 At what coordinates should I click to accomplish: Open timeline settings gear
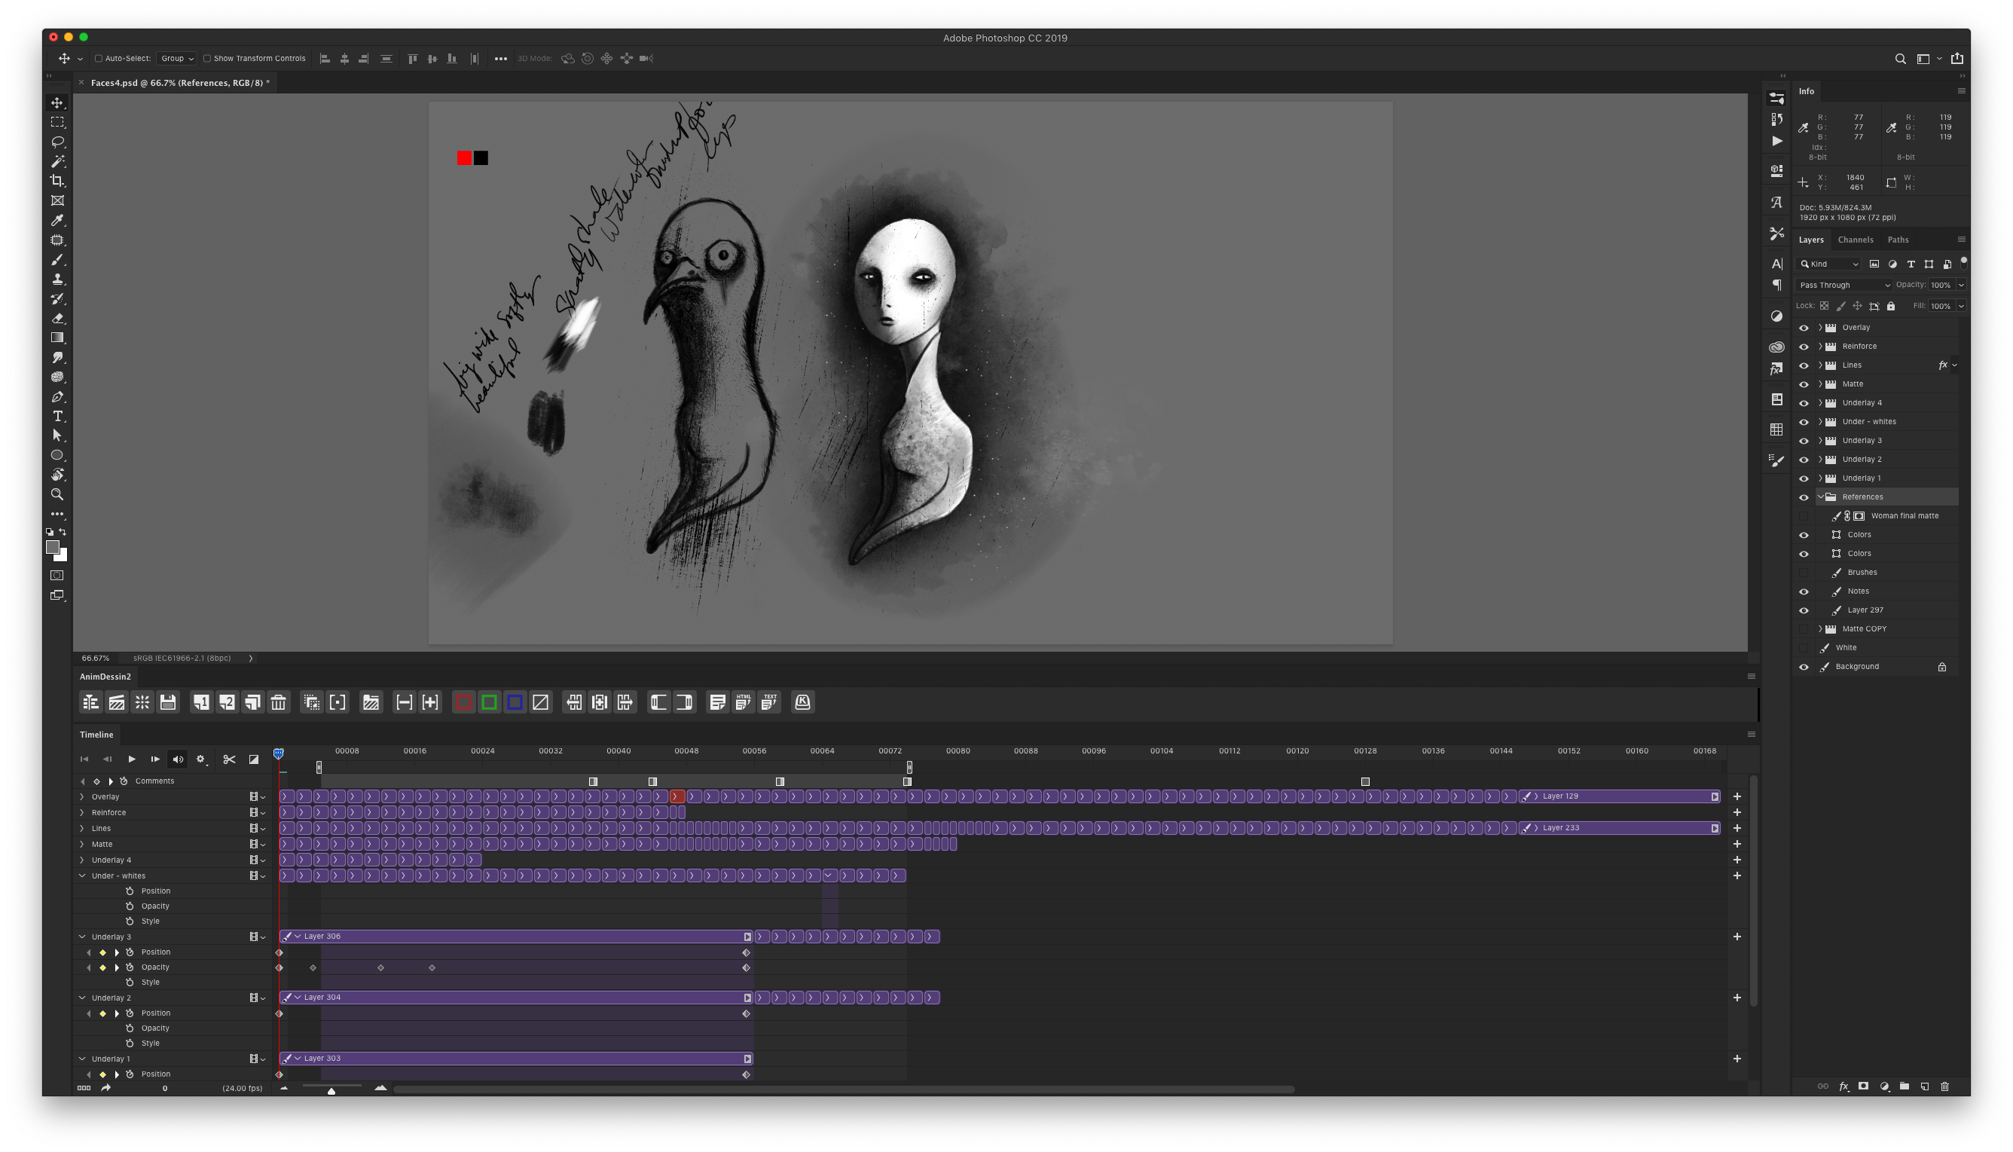pos(201,759)
